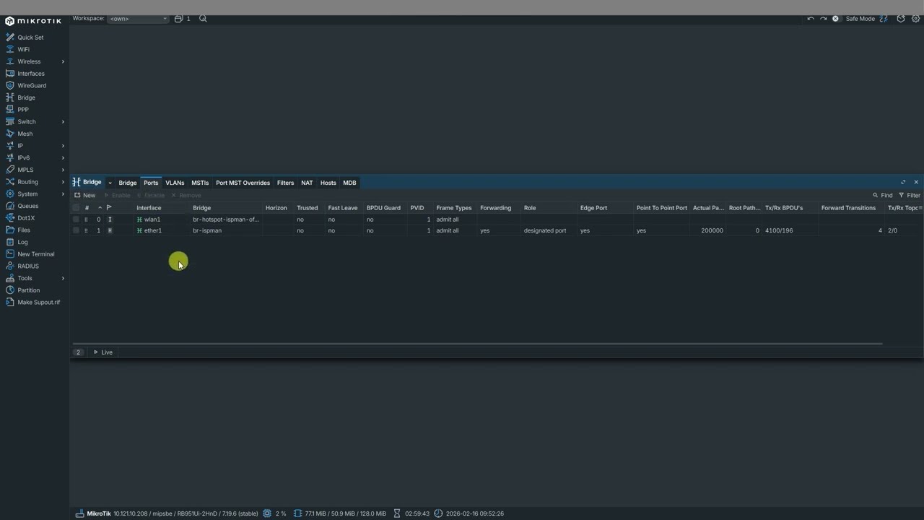Sort by the Interface column header
The height and width of the screenshot is (520, 924).
click(149, 208)
